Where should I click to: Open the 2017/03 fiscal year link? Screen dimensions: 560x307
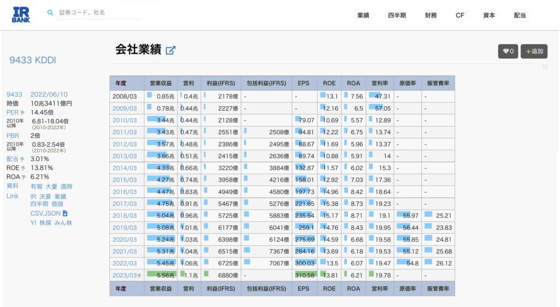pyautogui.click(x=125, y=204)
